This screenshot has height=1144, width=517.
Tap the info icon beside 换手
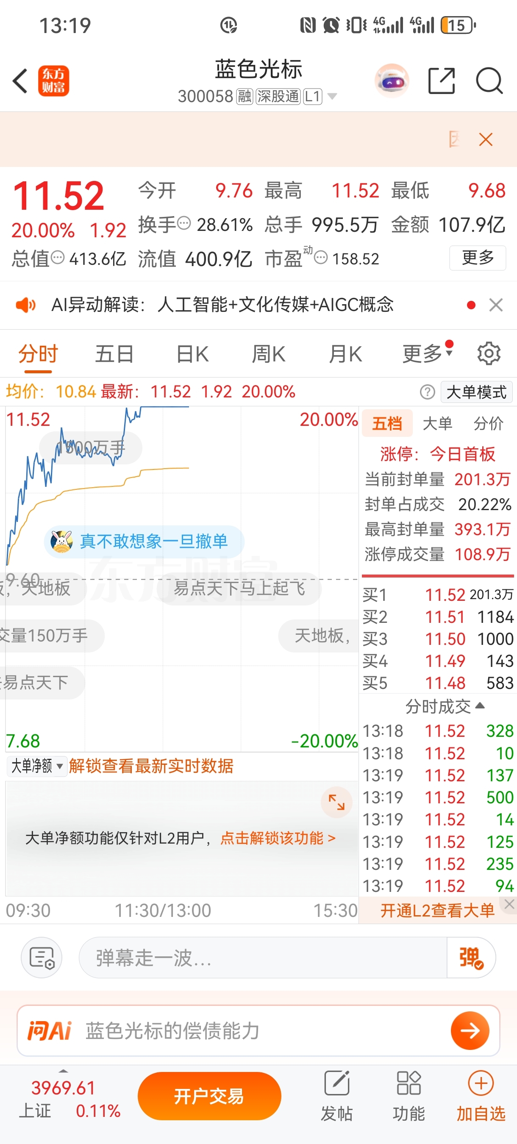[x=184, y=222]
